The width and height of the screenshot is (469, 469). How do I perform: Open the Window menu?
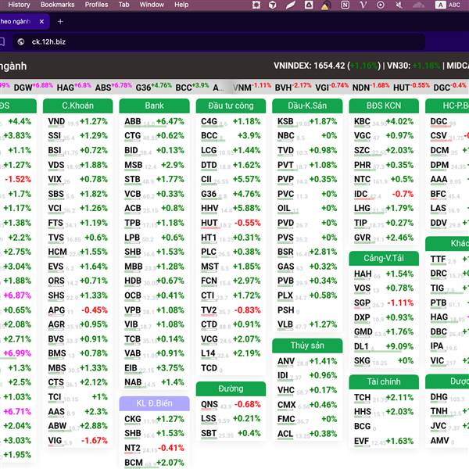pyautogui.click(x=152, y=5)
